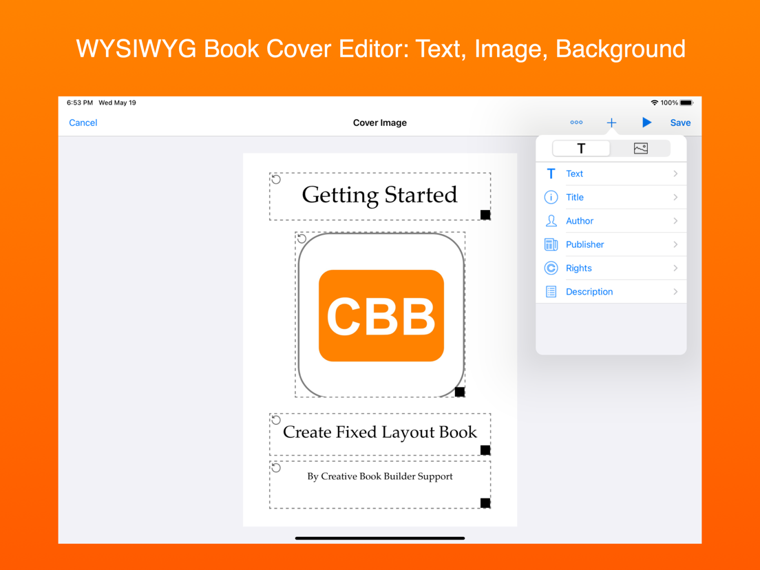Screen dimensions: 760x570
Task: Click rotate handle of By Creative Book Builder box
Action: [x=276, y=467]
